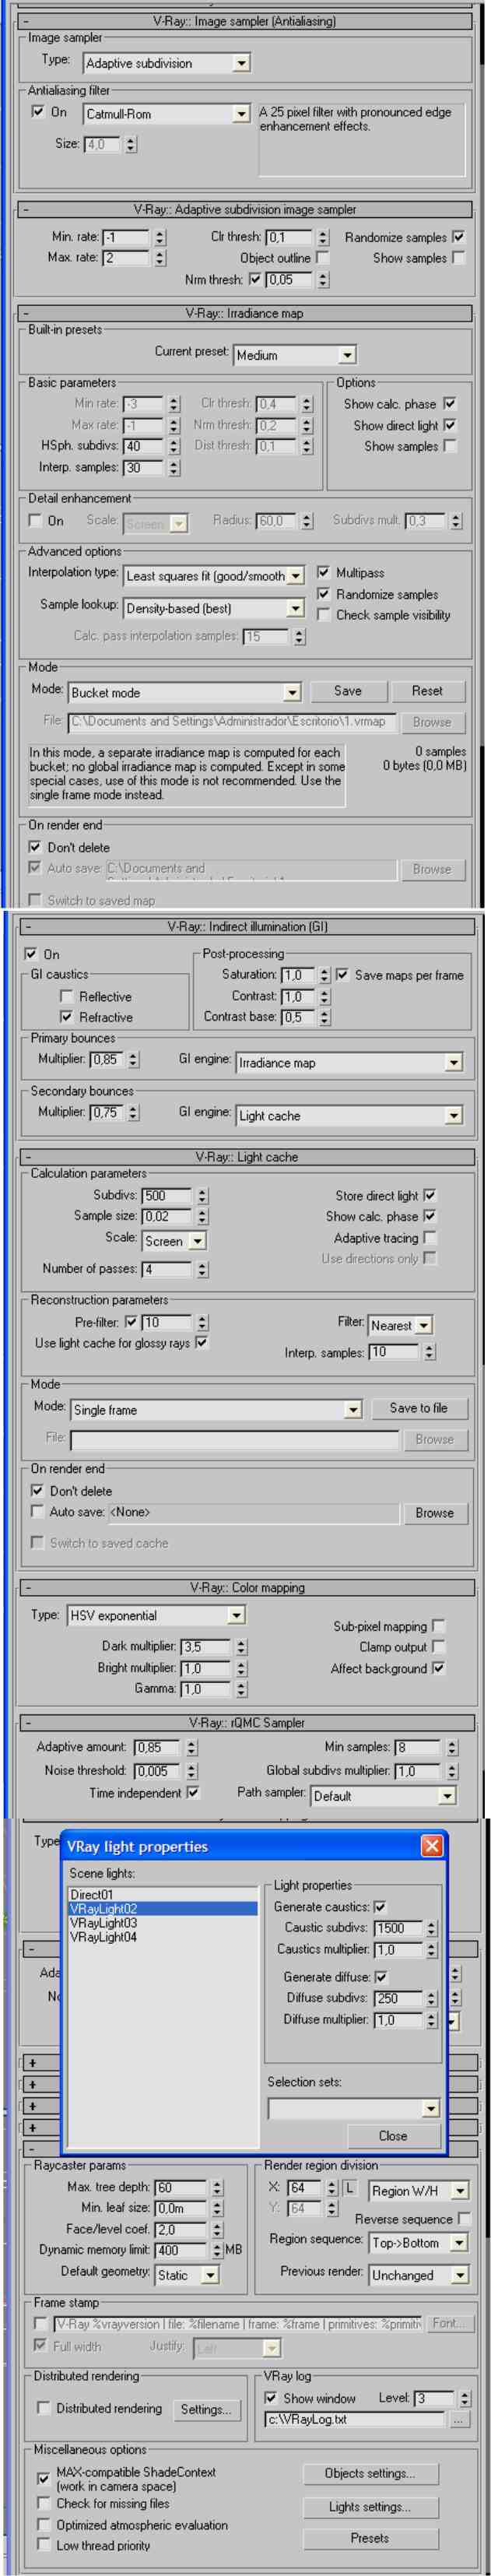Image resolution: width=491 pixels, height=2576 pixels.
Task: Toggle the Store direct light checkbox
Action: coord(430,1195)
